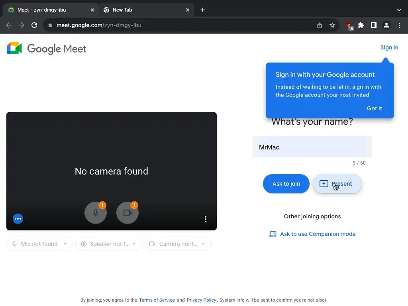View site info via the lock icon
Image resolution: width=408 pixels, height=306 pixels.
point(50,25)
